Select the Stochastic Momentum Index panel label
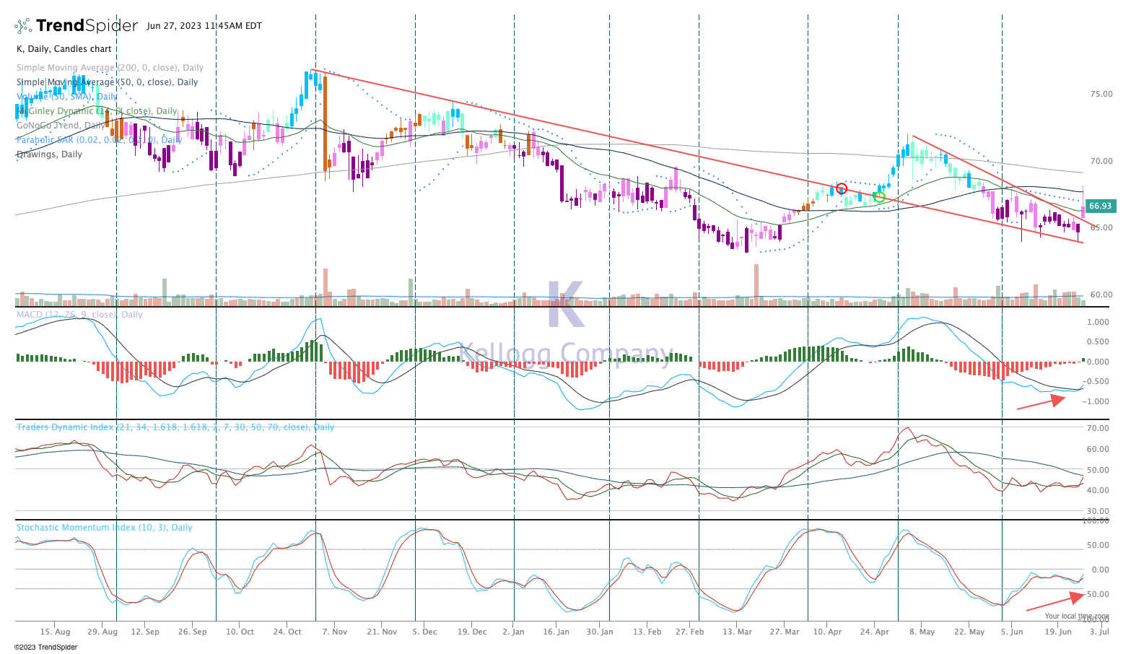 click(x=105, y=528)
